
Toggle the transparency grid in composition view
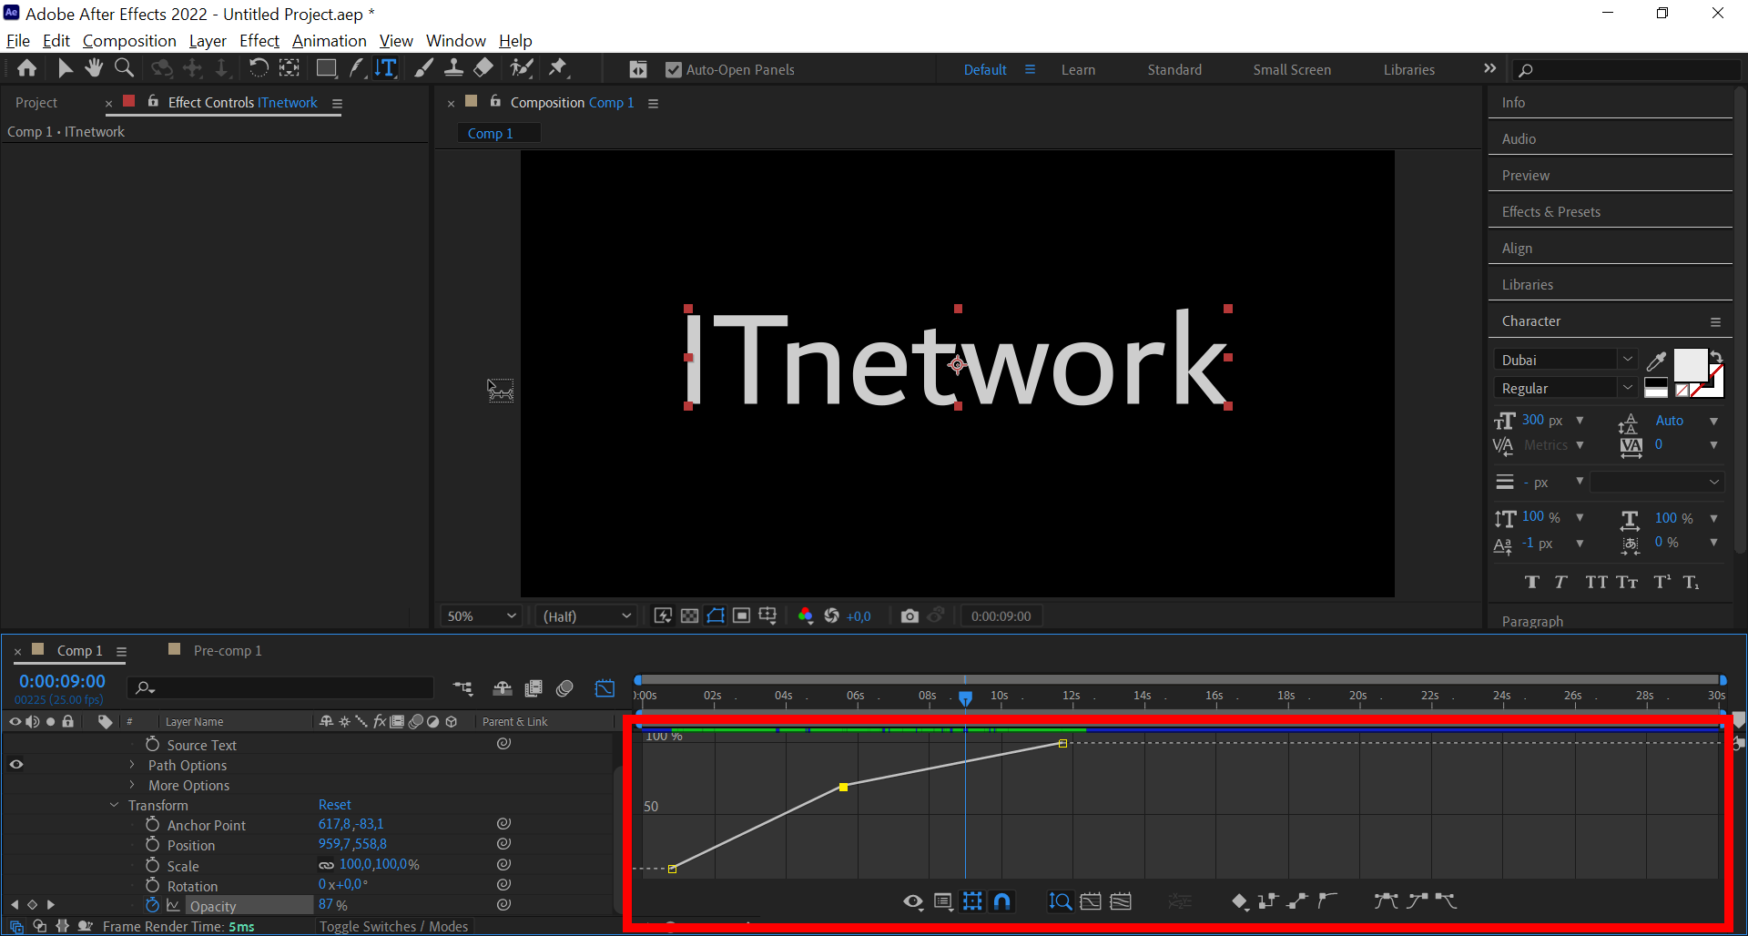[690, 616]
